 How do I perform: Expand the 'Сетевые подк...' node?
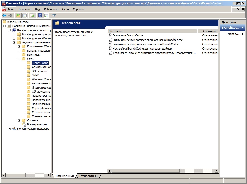24,112
